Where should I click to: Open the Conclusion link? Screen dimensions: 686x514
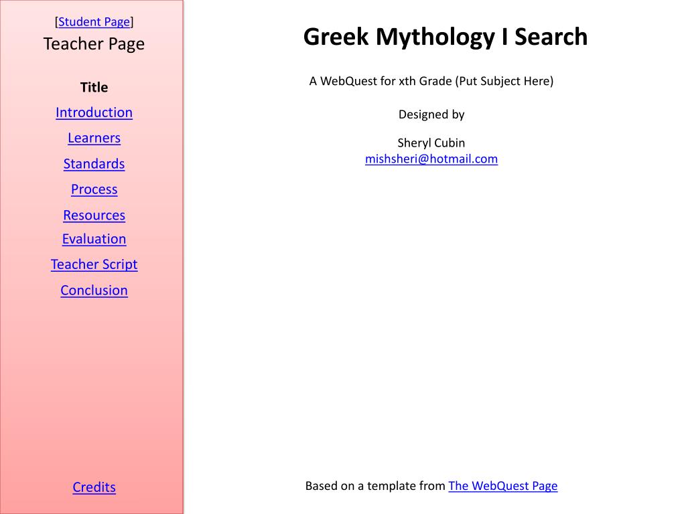coord(94,290)
